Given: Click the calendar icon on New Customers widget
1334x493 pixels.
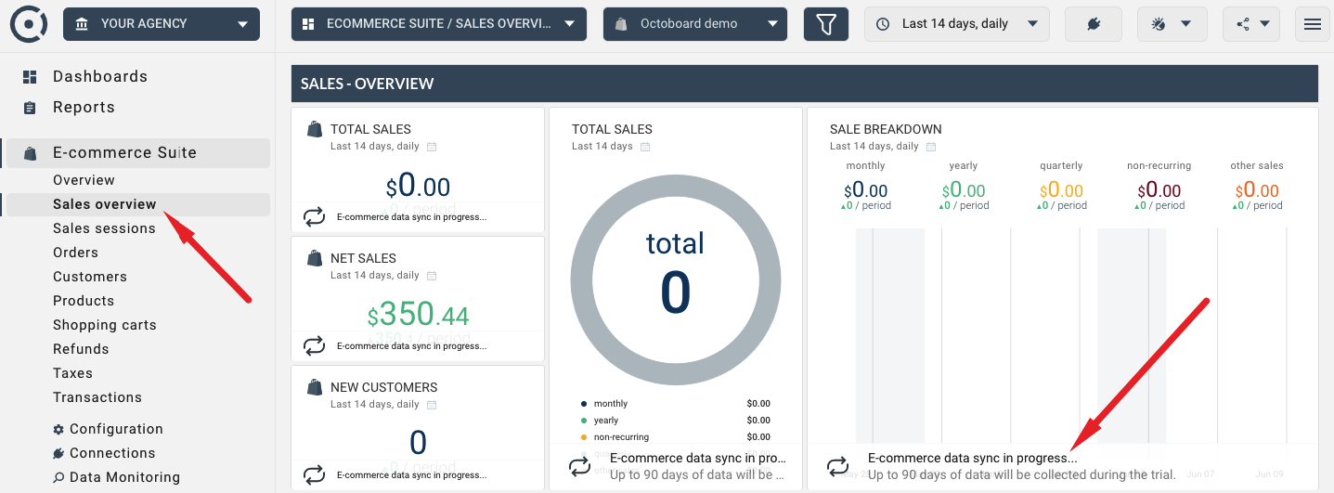Looking at the screenshot, I should 432,405.
